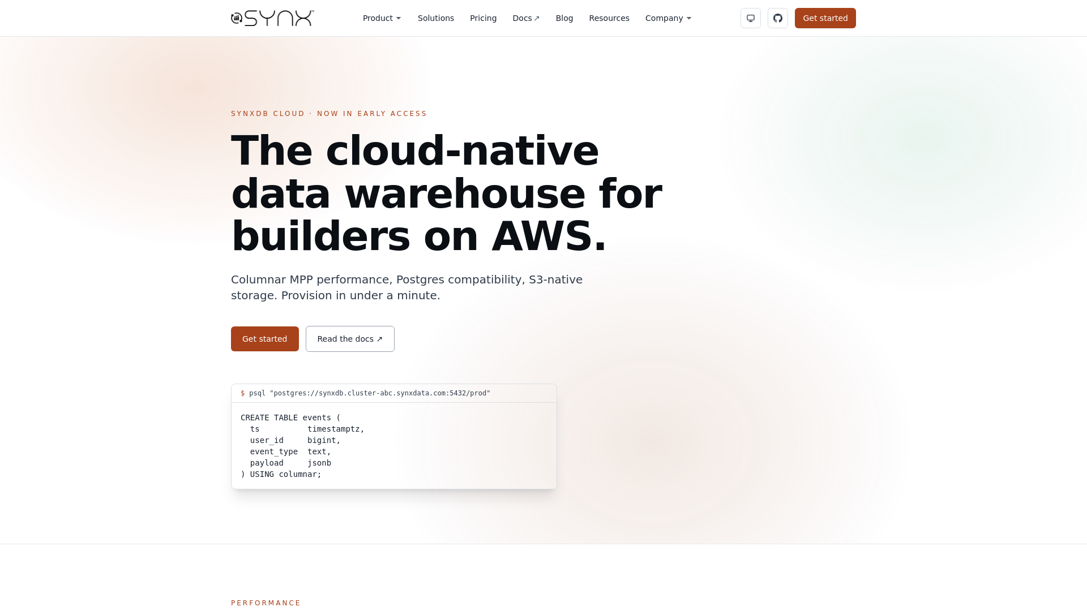Image resolution: width=1087 pixels, height=611 pixels.
Task: Click the Read the docs button
Action: pyautogui.click(x=350, y=339)
